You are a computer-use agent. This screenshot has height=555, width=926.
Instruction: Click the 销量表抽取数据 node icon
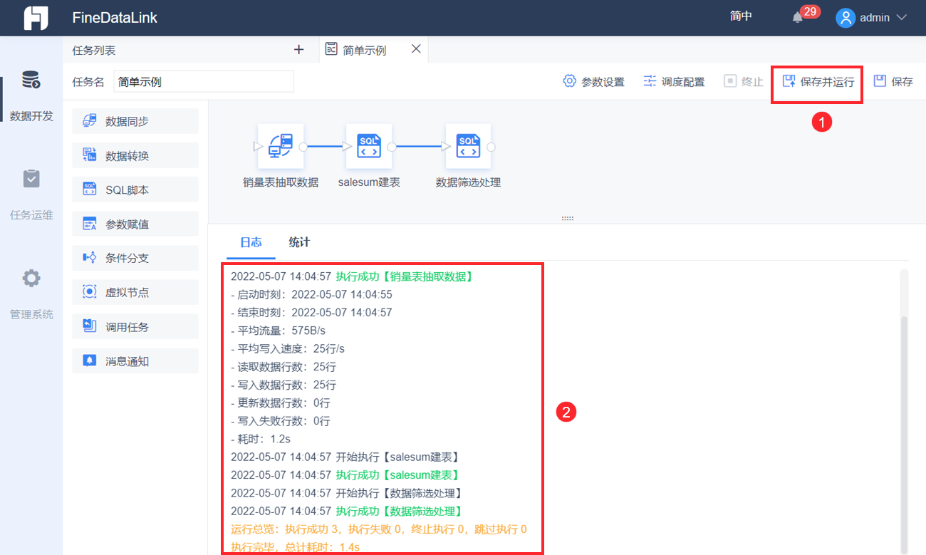[x=281, y=147]
